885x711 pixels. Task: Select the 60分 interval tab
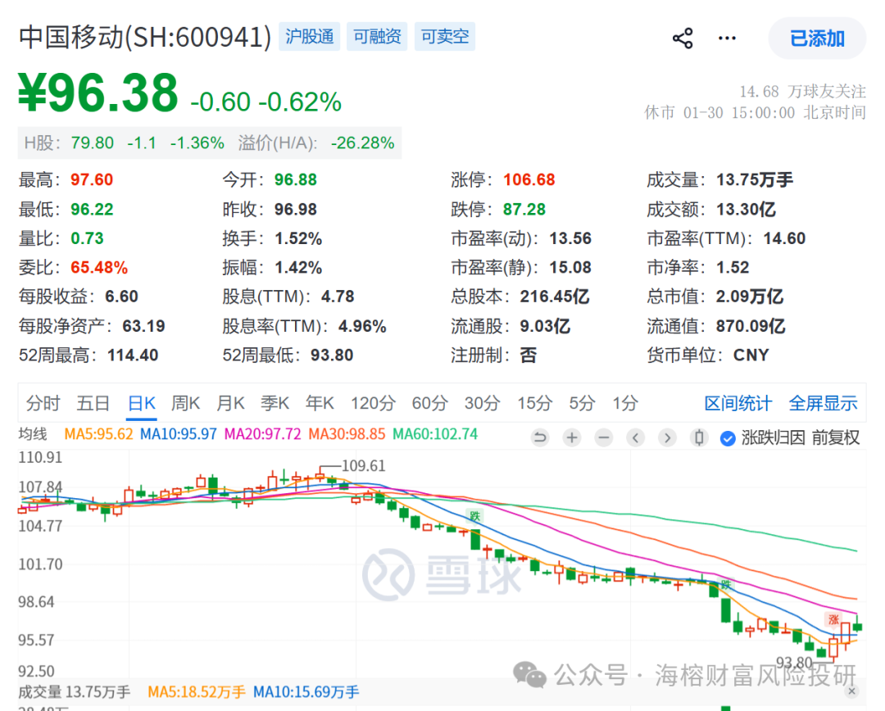[x=430, y=403]
